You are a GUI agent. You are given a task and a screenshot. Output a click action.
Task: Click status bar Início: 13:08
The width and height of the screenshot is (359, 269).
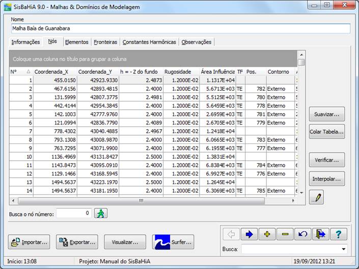click(x=22, y=261)
